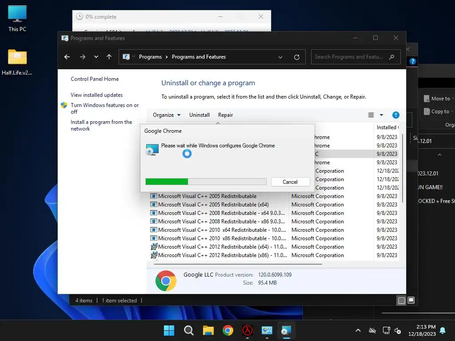Open Programs and Features help icon
The image size is (455, 341).
(395, 115)
